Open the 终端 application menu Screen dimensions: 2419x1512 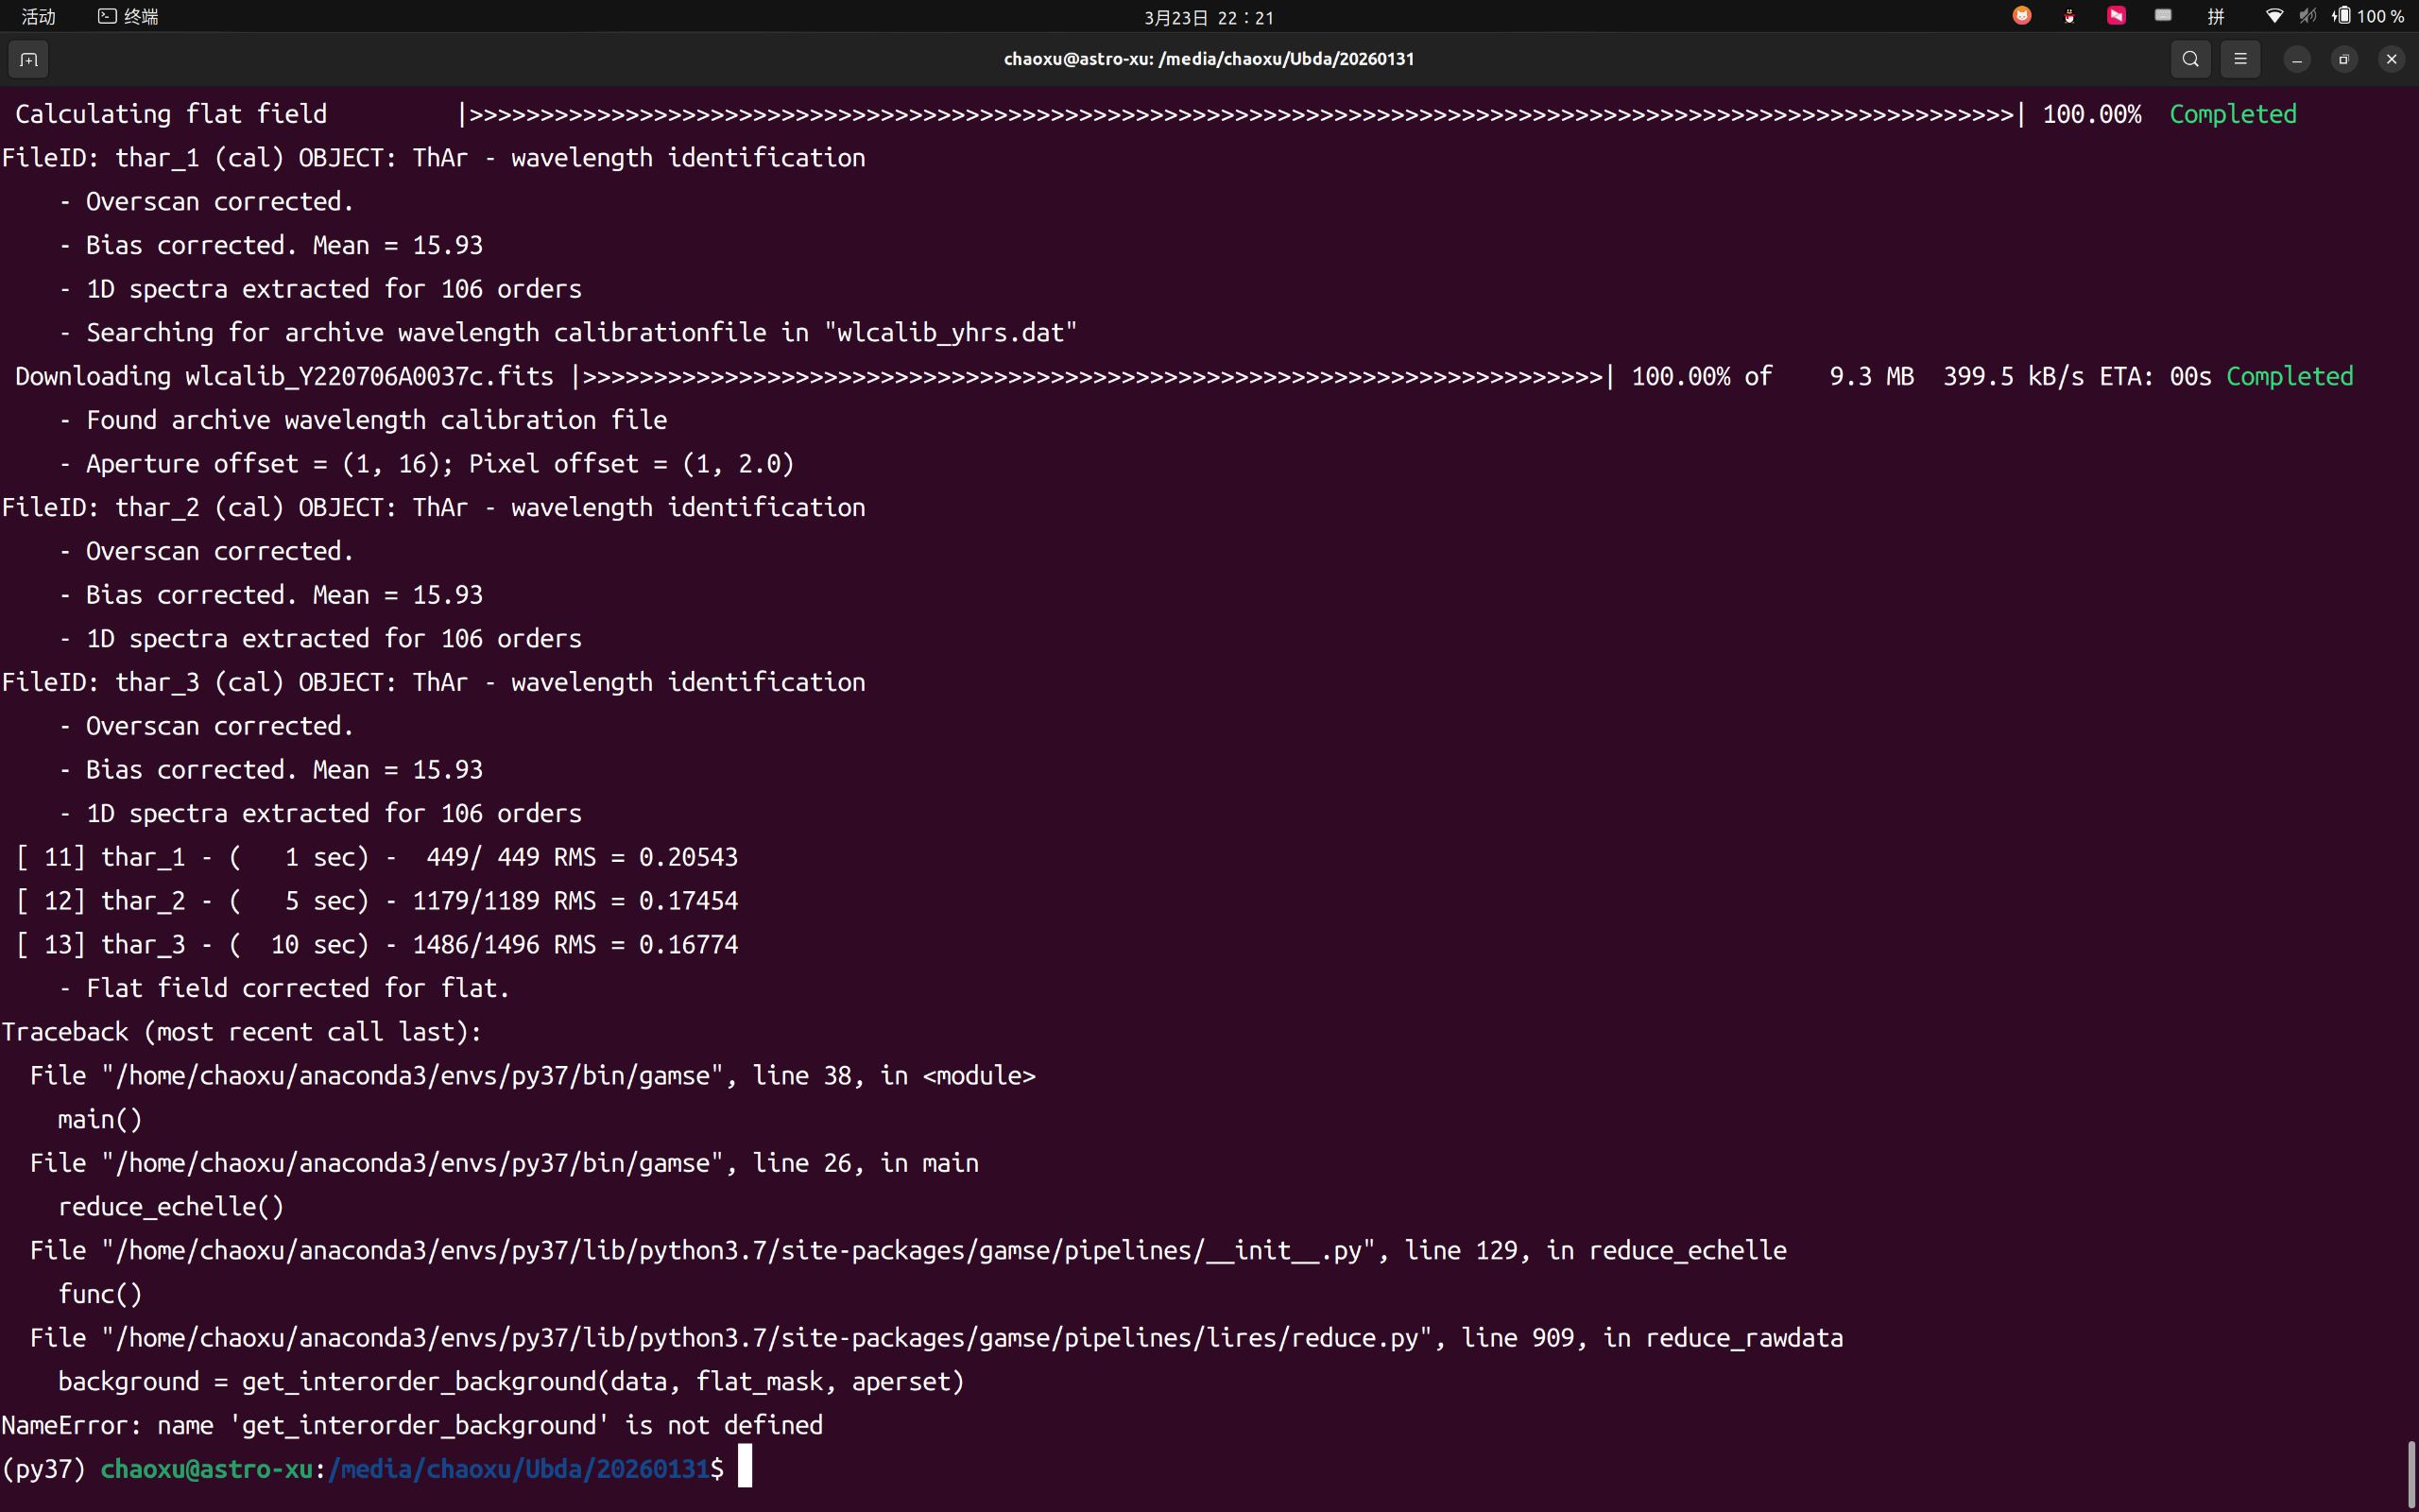pyautogui.click(x=129, y=16)
